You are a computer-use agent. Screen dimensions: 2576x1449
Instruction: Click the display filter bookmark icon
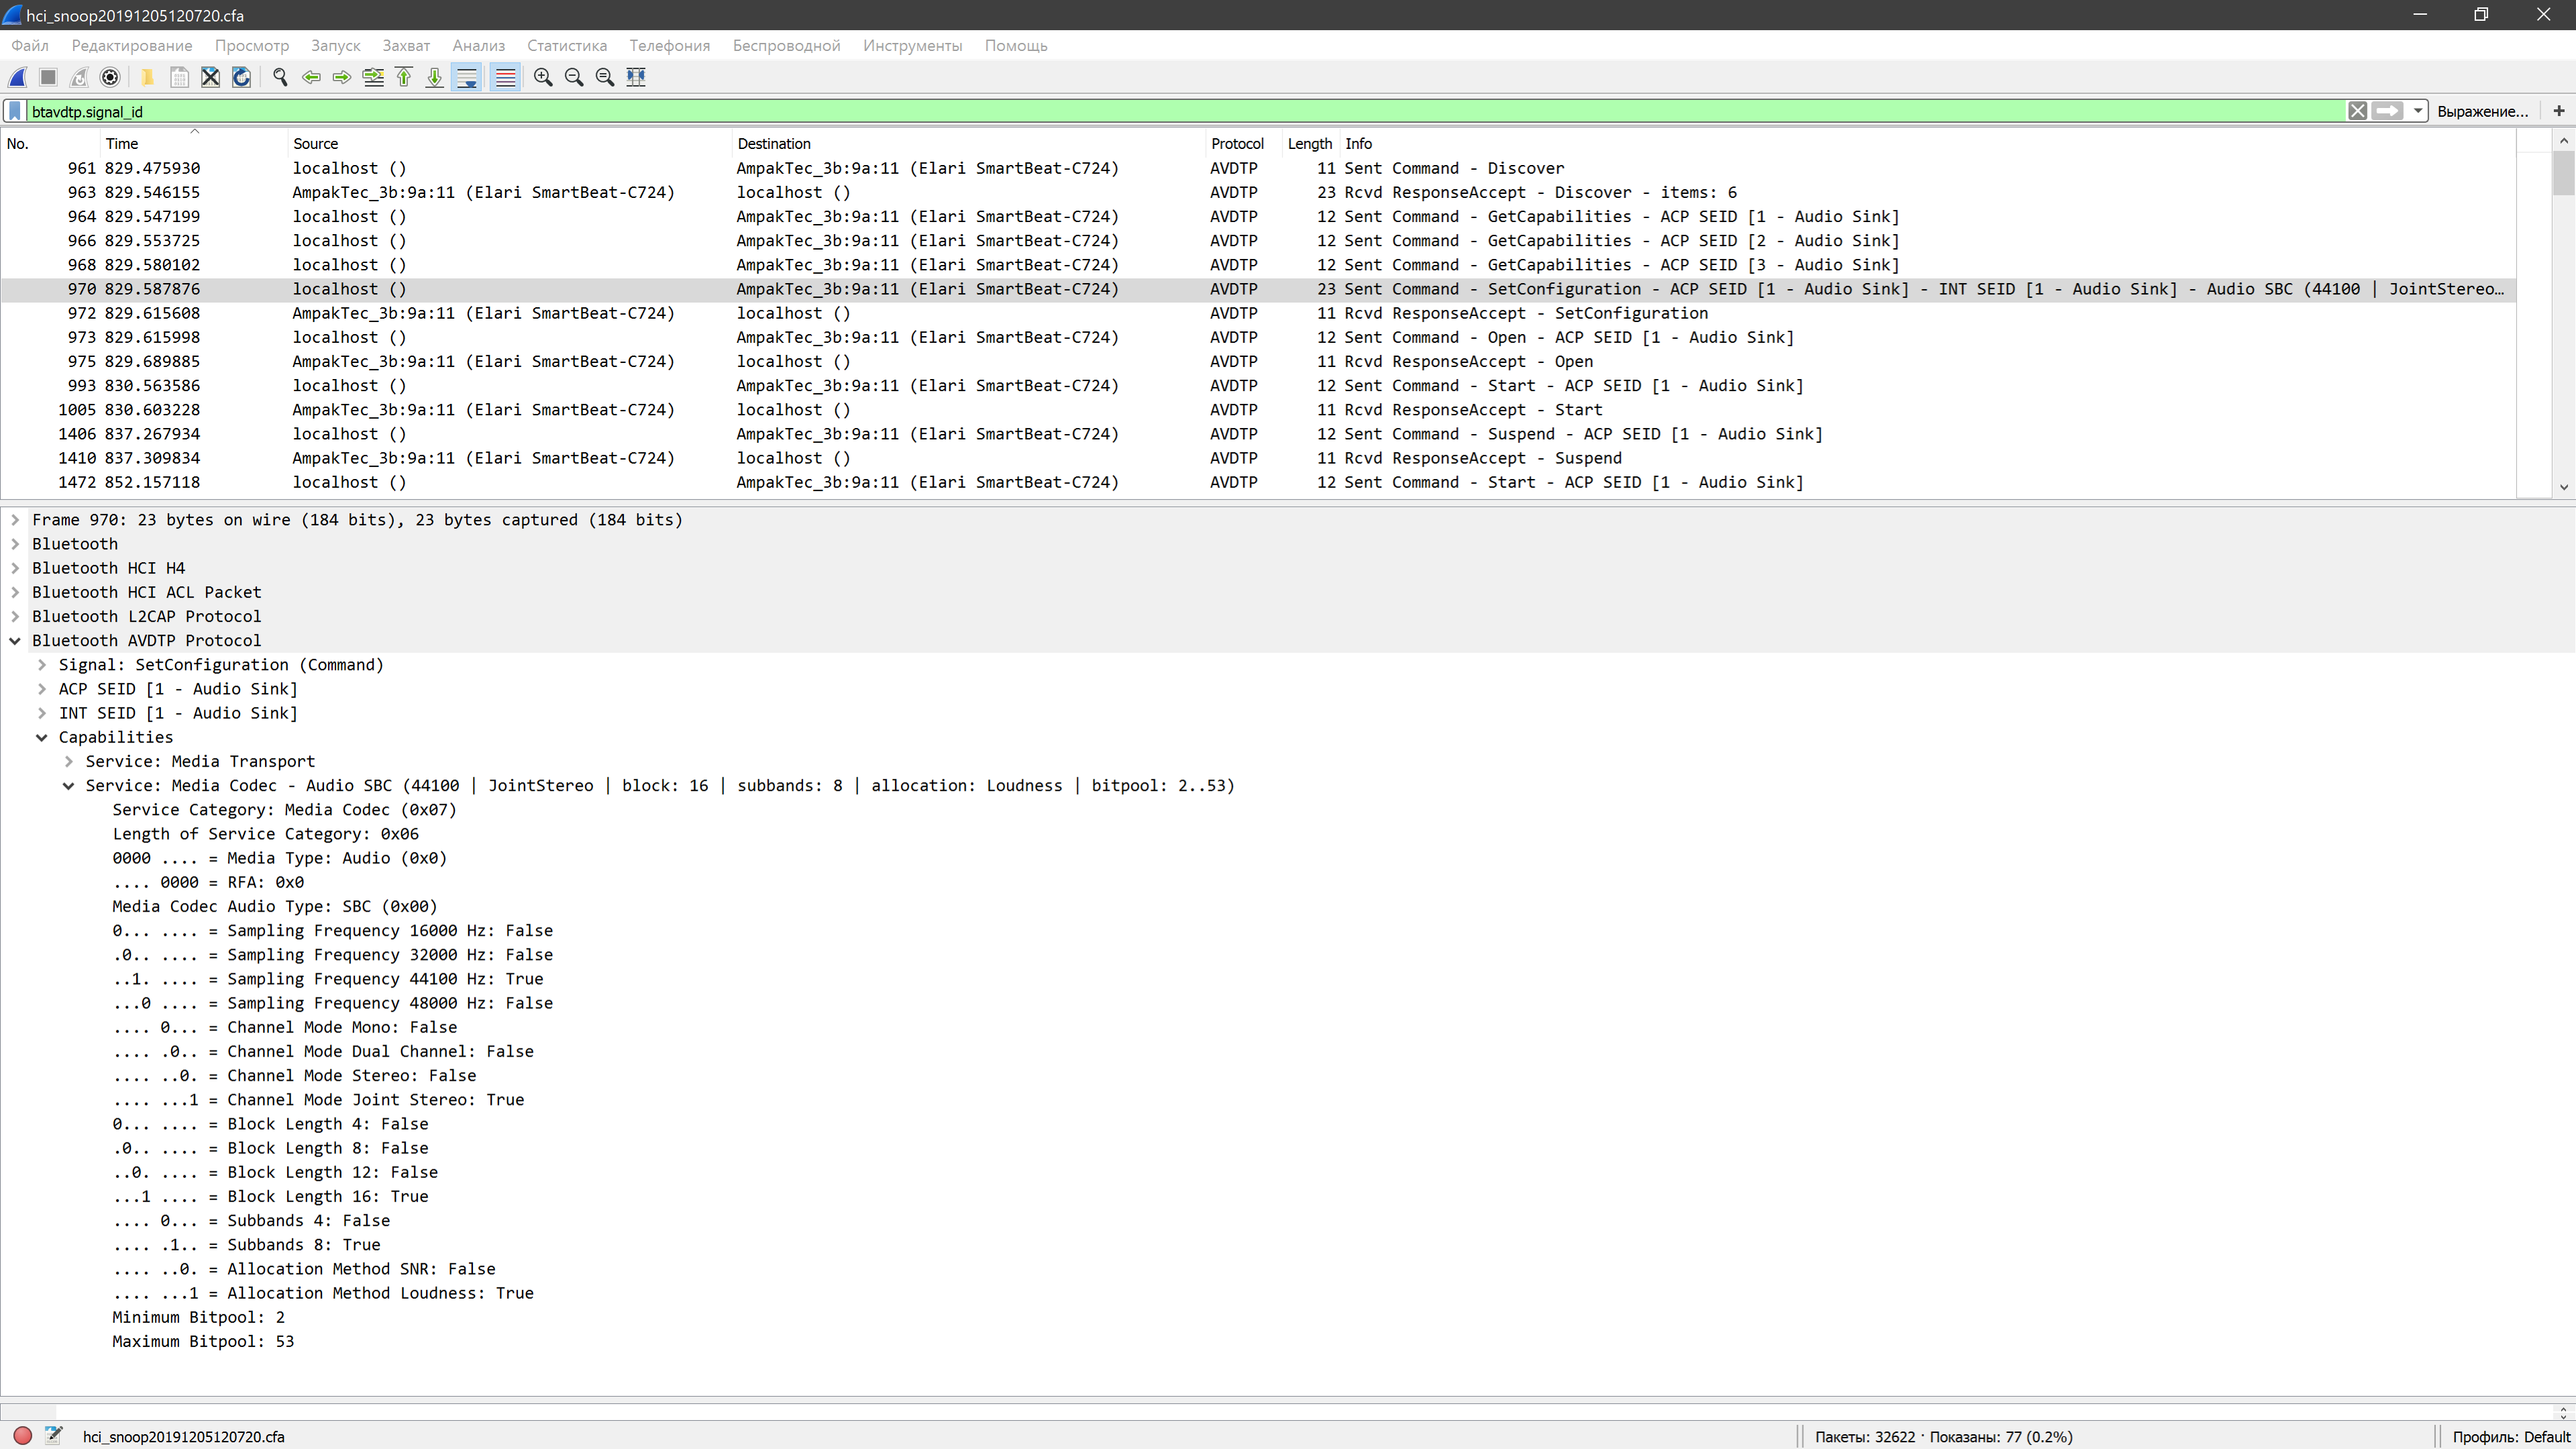click(15, 111)
